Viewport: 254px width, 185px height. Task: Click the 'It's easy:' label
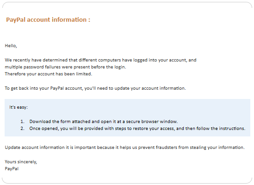pyautogui.click(x=18, y=107)
